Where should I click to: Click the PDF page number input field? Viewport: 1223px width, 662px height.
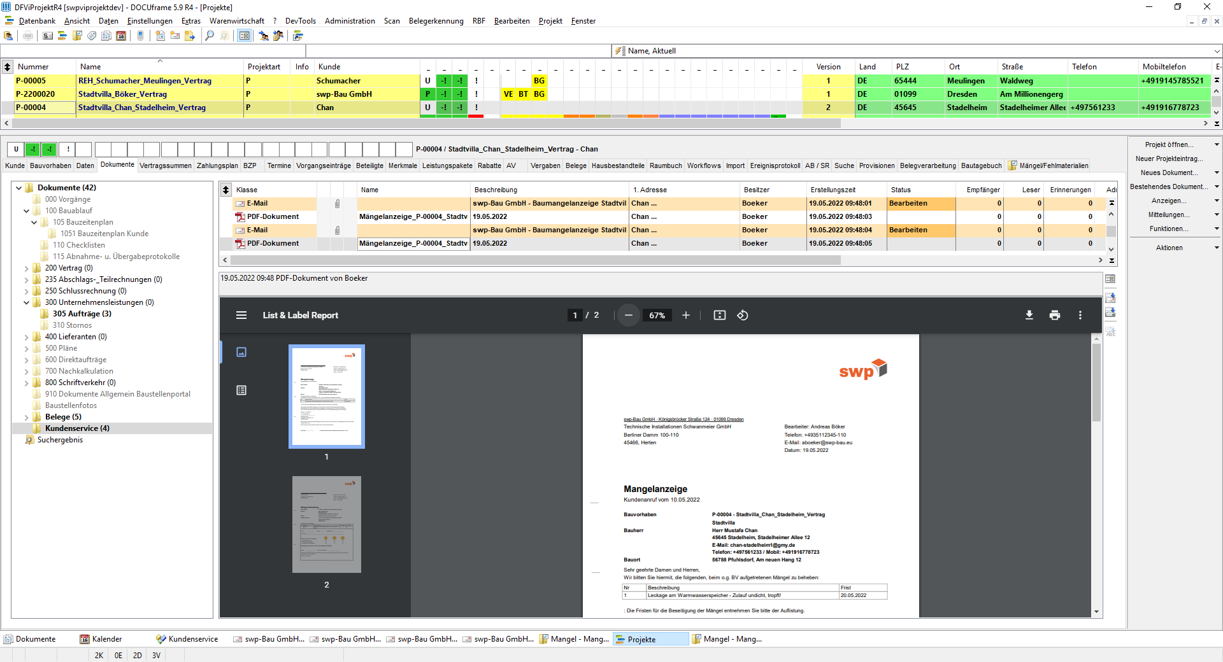[x=575, y=315]
